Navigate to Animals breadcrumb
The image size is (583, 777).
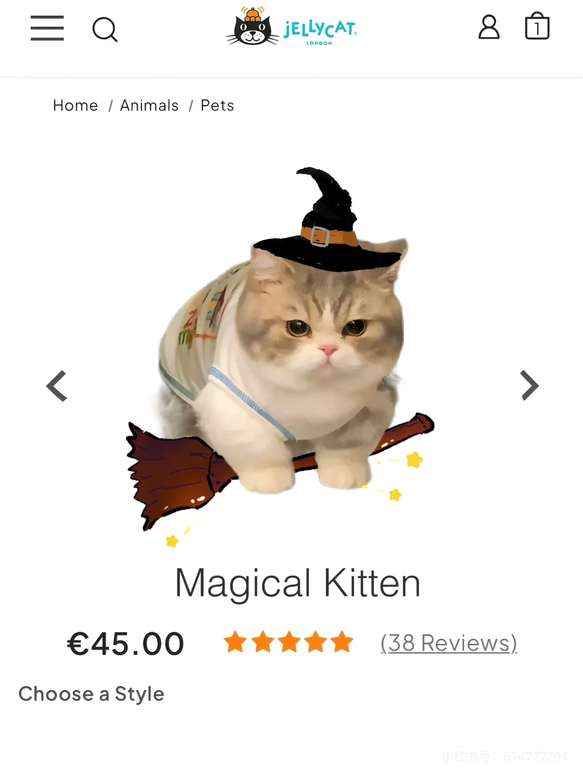149,105
